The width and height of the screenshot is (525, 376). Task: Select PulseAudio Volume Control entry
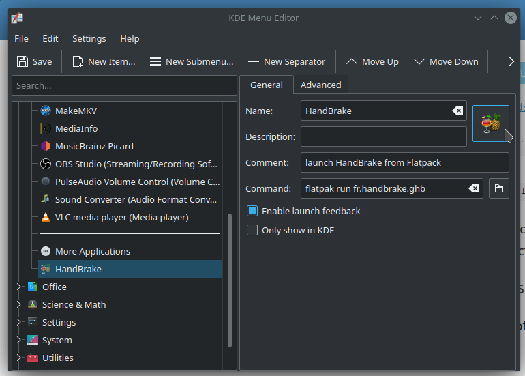click(137, 182)
